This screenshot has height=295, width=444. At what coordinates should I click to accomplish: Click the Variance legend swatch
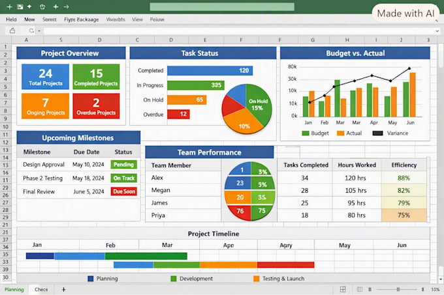378,133
